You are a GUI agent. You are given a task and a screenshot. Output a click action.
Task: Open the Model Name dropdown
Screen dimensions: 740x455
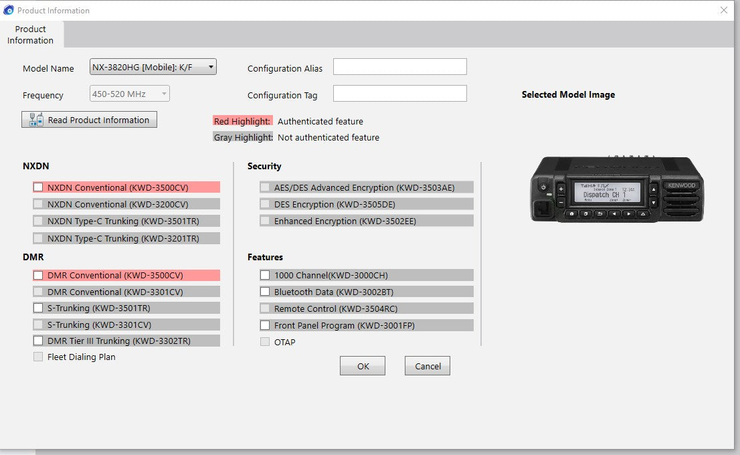(x=153, y=67)
